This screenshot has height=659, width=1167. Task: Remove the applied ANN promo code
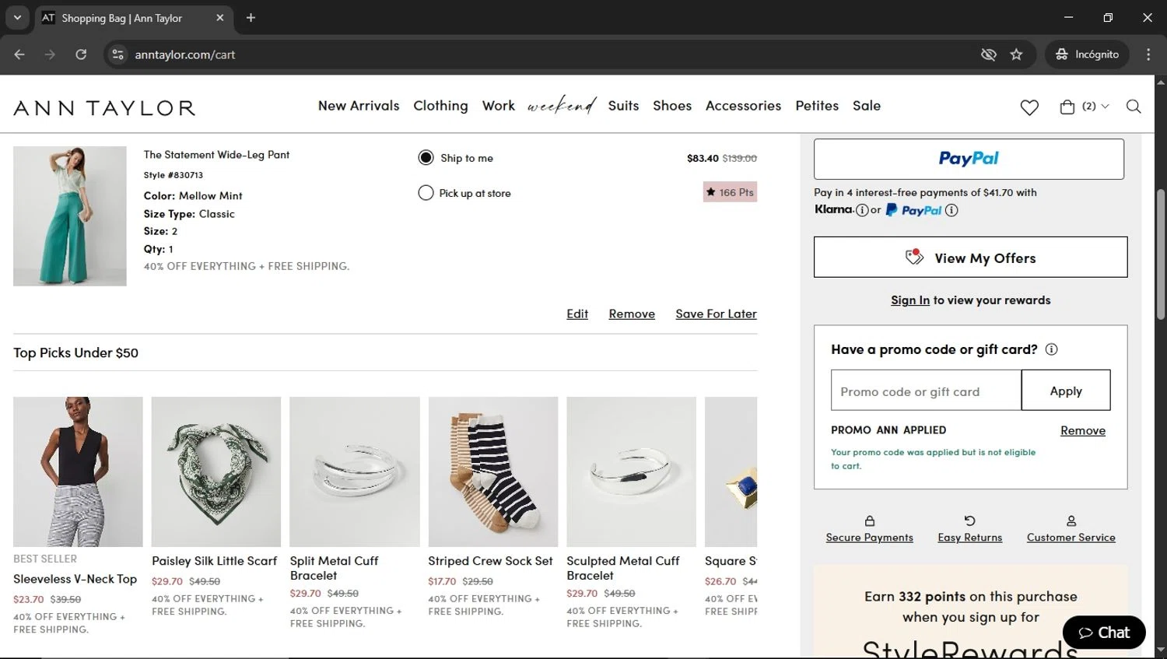click(1083, 431)
